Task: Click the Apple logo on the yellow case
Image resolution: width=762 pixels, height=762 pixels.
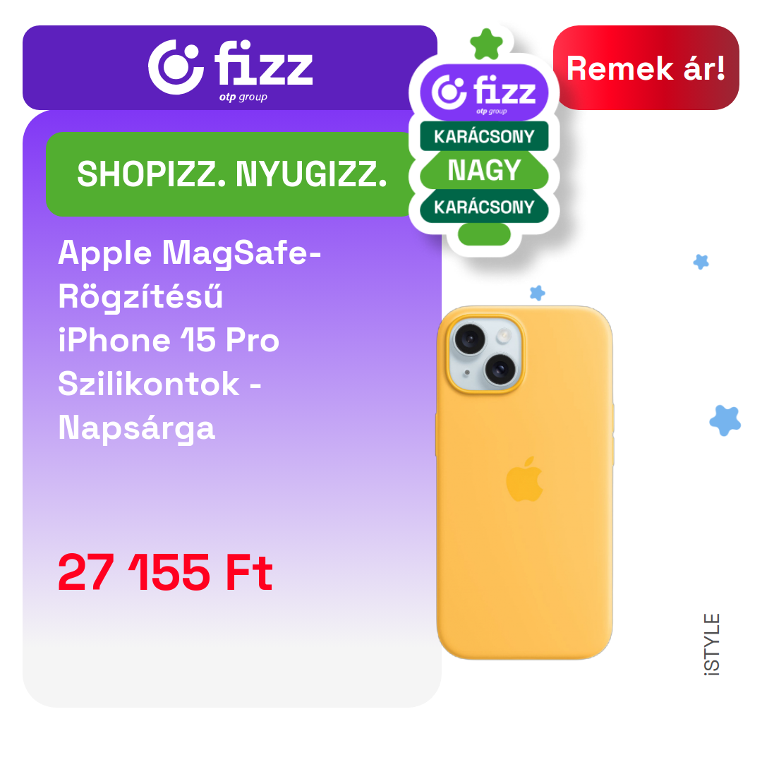Action: (x=524, y=479)
